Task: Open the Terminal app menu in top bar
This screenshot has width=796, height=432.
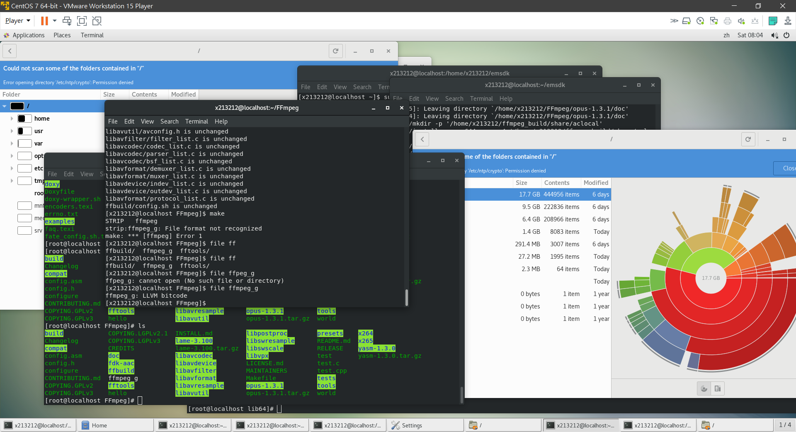Action: (x=92, y=35)
